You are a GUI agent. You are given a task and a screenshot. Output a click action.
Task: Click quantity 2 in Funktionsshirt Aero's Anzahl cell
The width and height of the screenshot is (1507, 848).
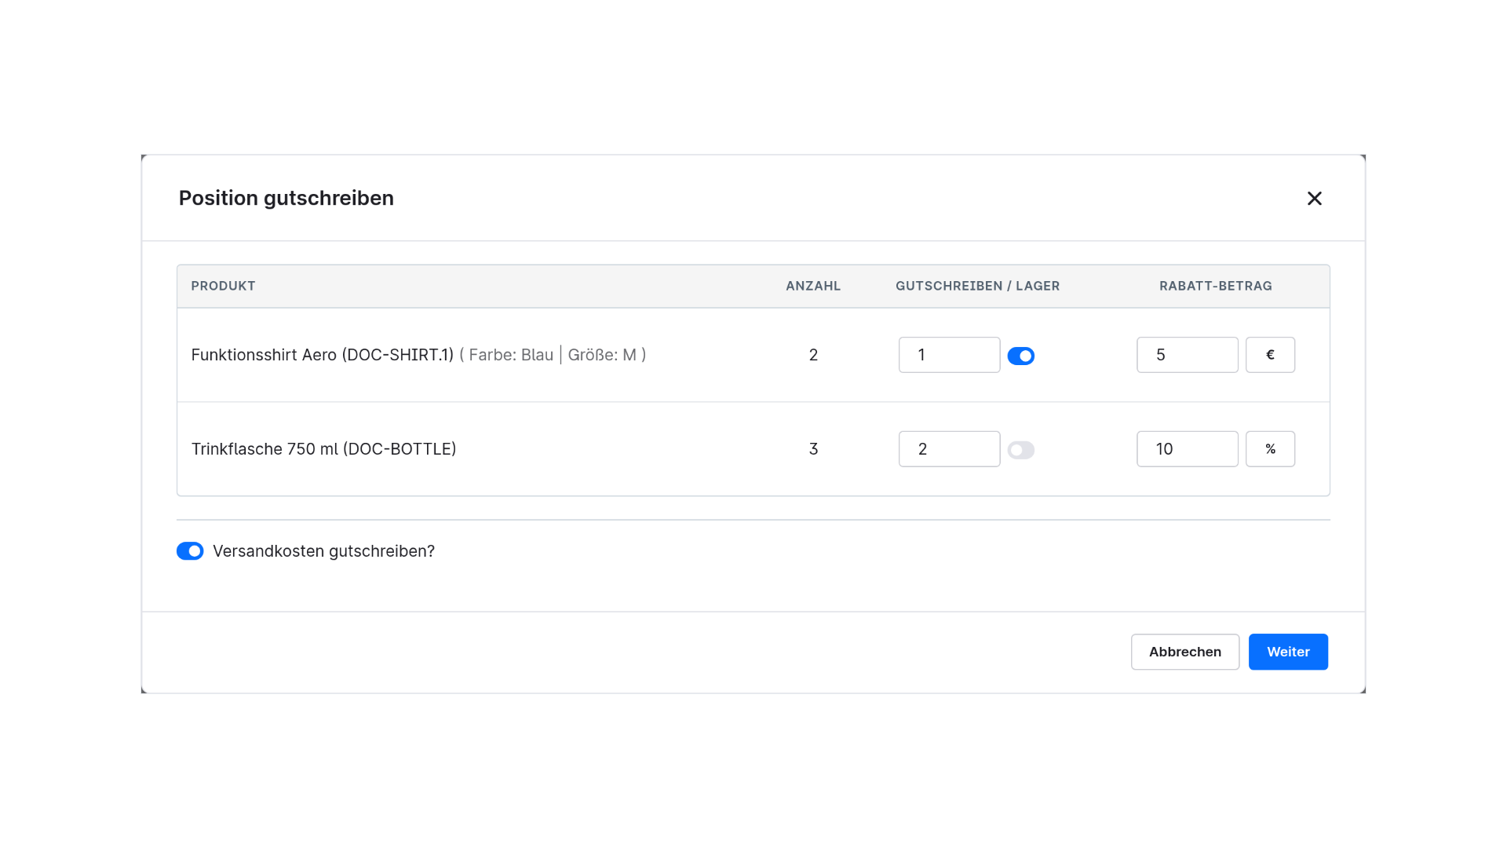(x=813, y=355)
